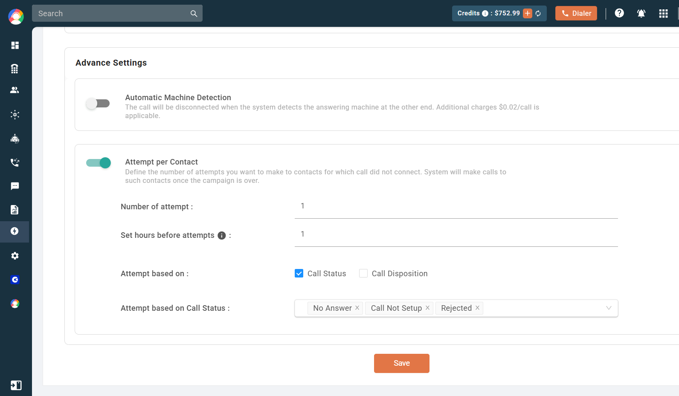The height and width of the screenshot is (396, 679).
Task: Open the call logs phone-arrows icon
Action: point(15,162)
